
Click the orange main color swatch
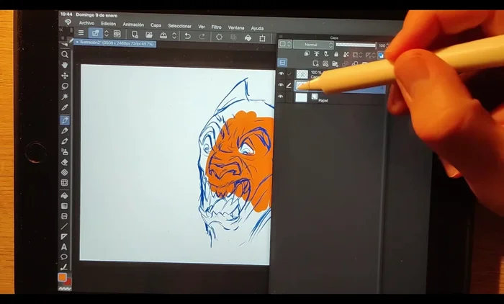[63, 277]
